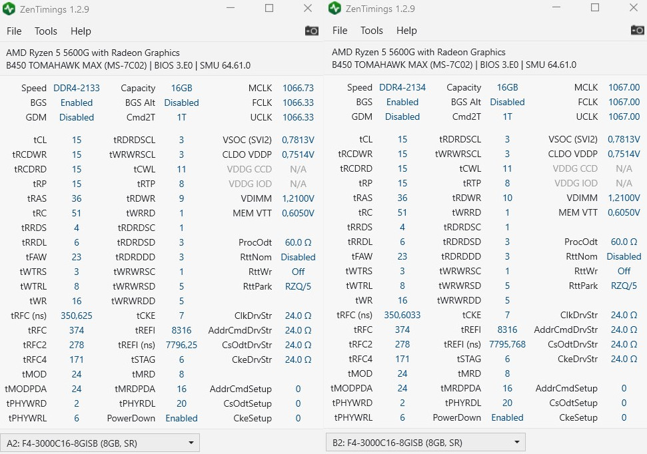Maximize the right ZenTimings window
Screen dimensions: 647x454
pos(595,8)
